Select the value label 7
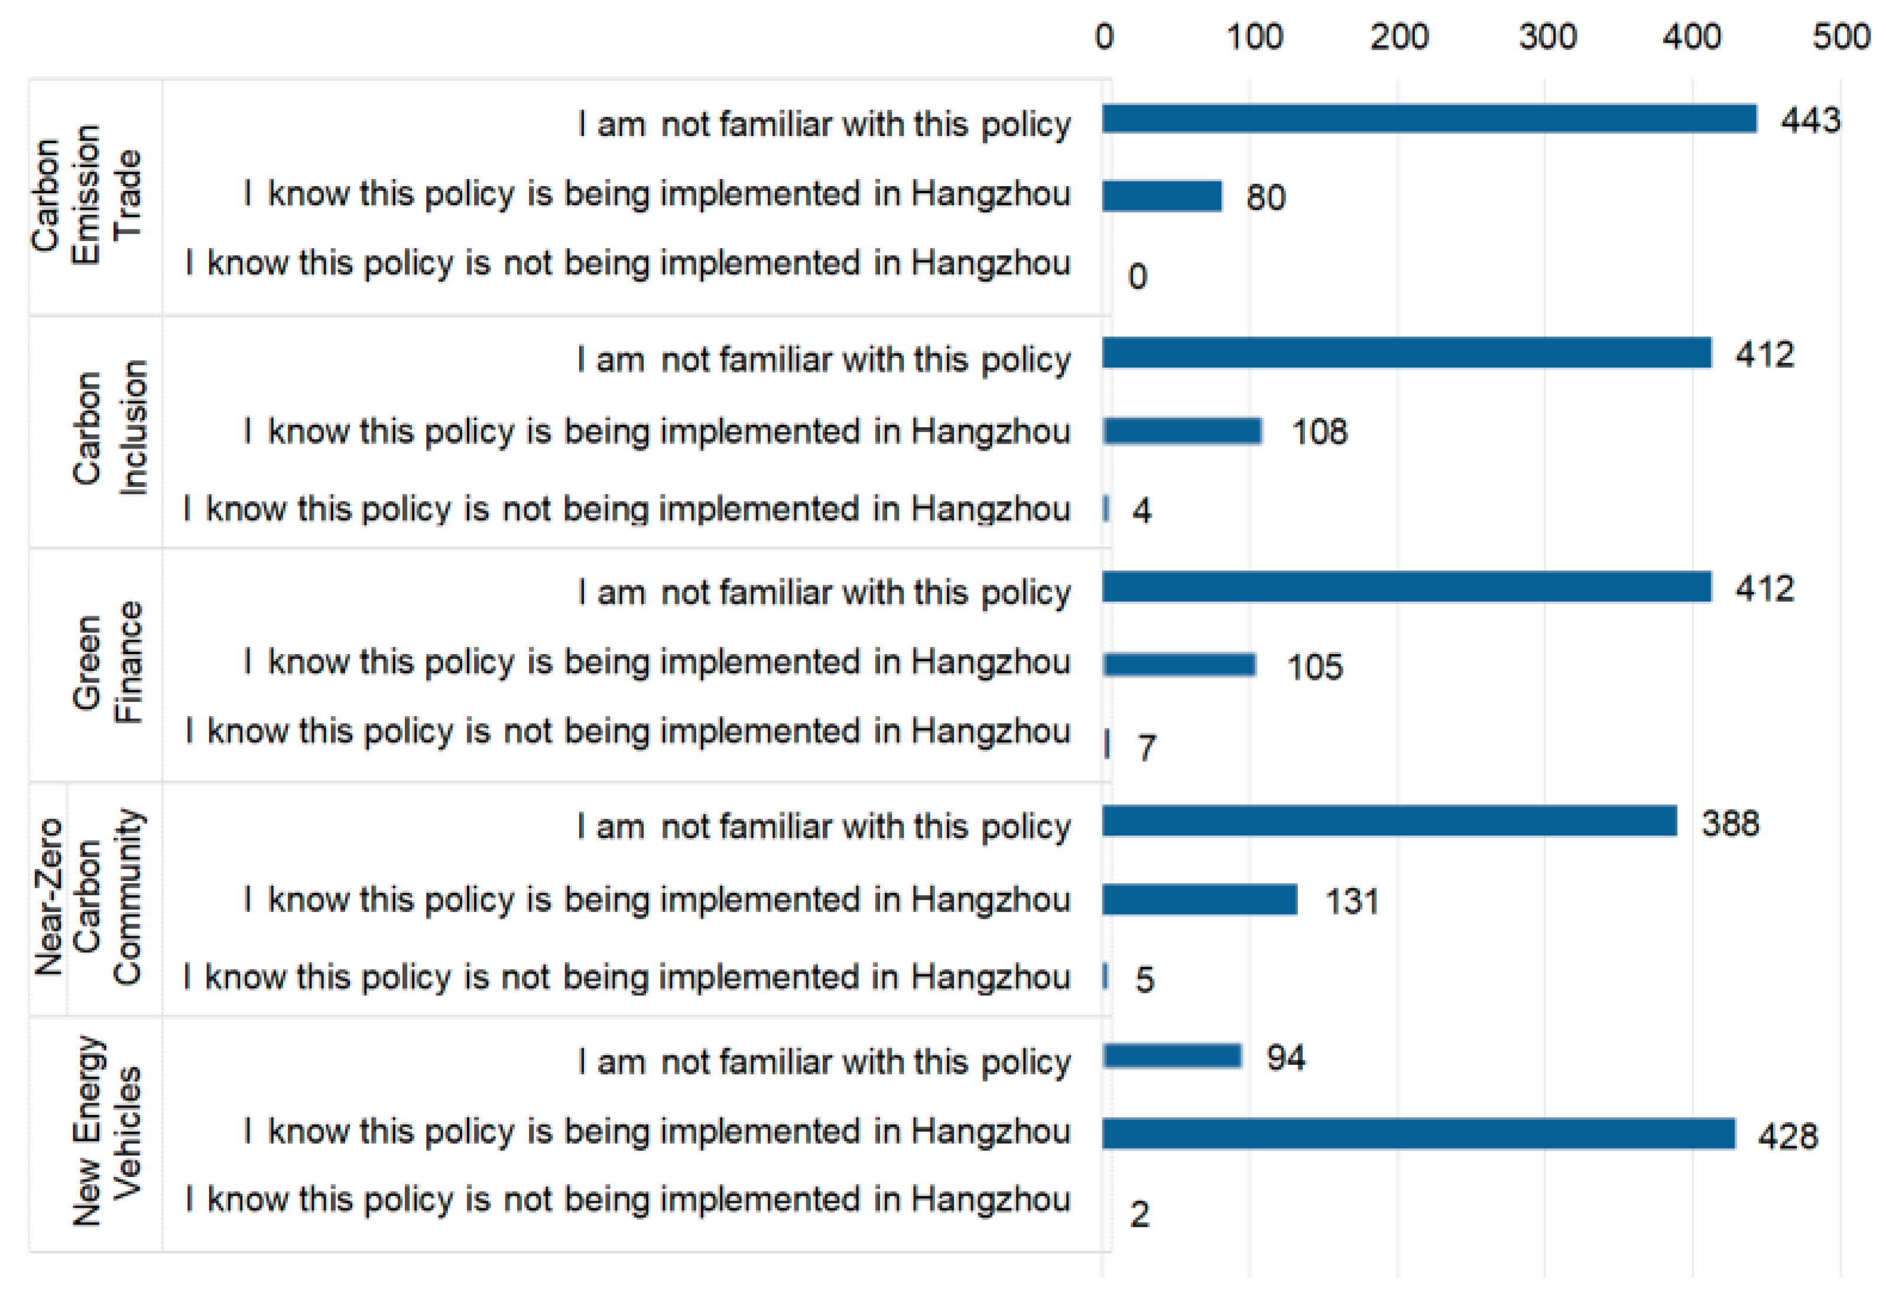 coord(1146,747)
